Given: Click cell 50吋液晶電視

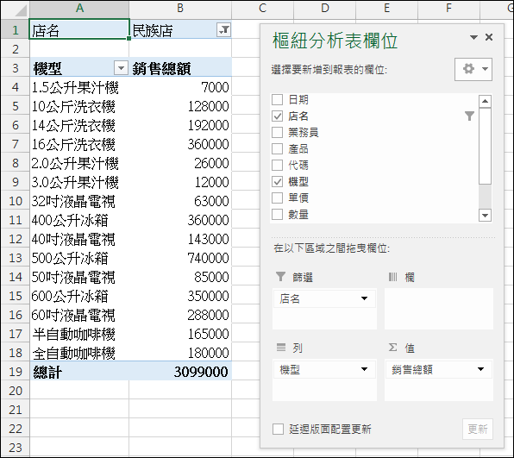Looking at the screenshot, I should [79, 277].
